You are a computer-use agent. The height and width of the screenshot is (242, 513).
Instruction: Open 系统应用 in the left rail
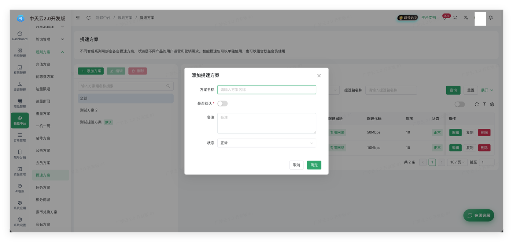coord(20,205)
